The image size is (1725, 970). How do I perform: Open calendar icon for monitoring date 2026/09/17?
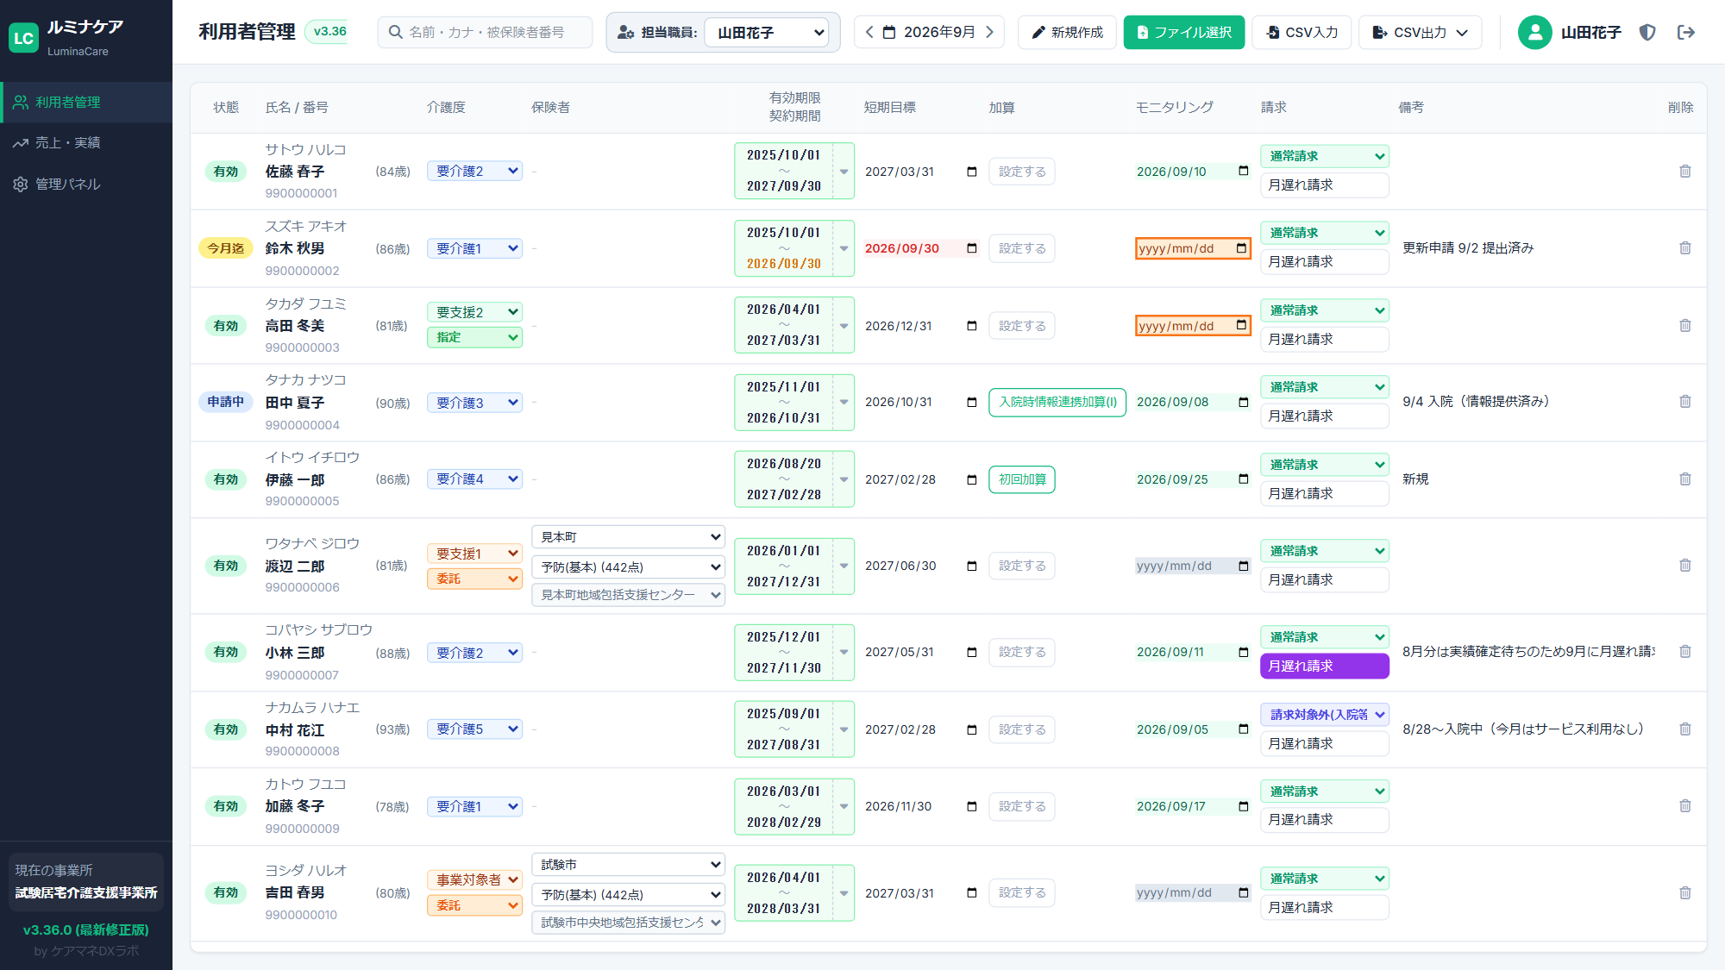[x=1243, y=806]
